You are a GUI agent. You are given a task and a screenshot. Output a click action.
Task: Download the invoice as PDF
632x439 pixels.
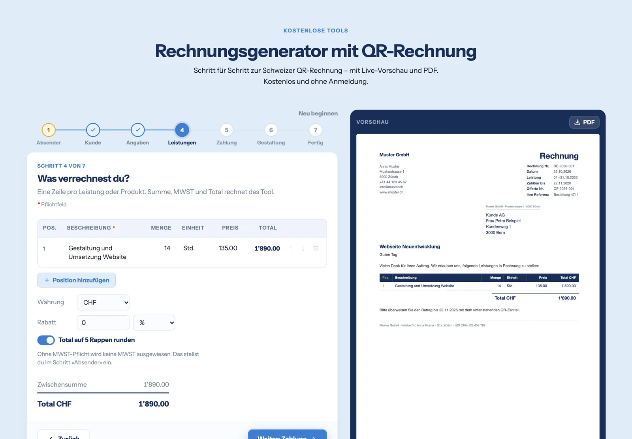(584, 122)
